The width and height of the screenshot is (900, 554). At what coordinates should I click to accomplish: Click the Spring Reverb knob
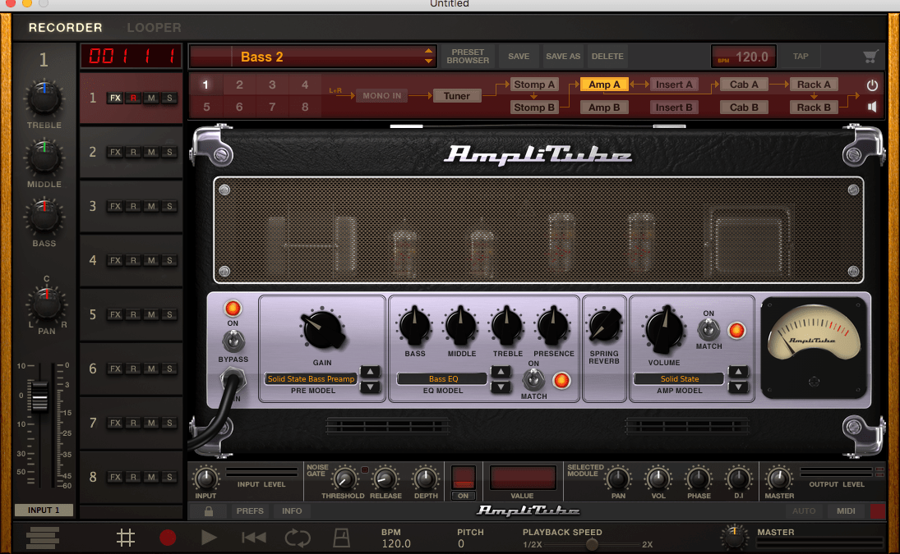[x=604, y=325]
